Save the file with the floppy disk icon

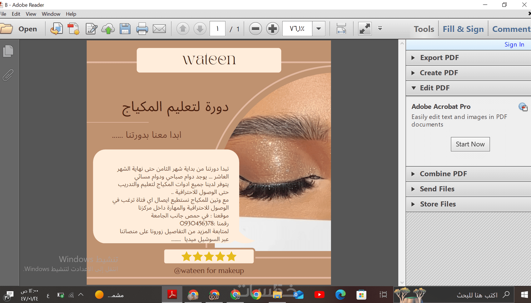(125, 29)
